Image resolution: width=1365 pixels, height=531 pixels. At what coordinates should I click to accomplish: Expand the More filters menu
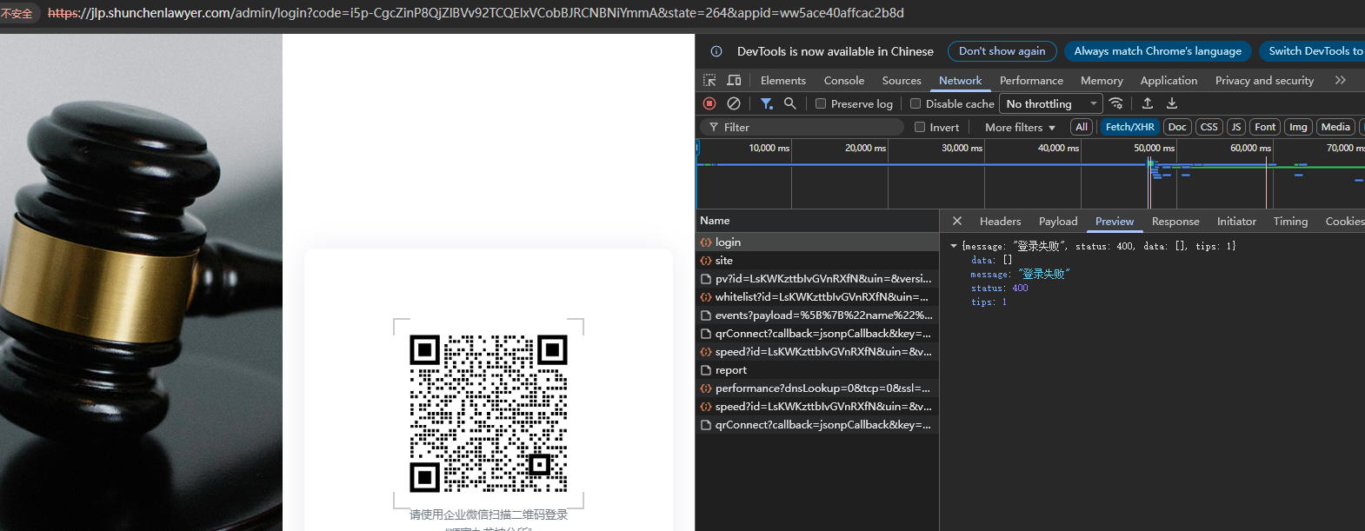coord(1020,127)
